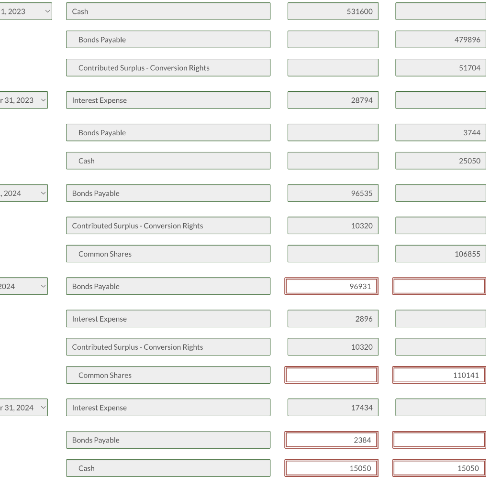
Task: Click the red-outlined debit amount 96931
Action: [331, 286]
